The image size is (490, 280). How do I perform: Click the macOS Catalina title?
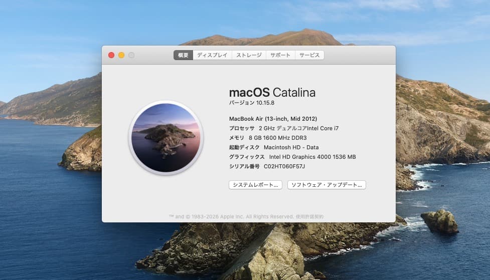pos(272,92)
